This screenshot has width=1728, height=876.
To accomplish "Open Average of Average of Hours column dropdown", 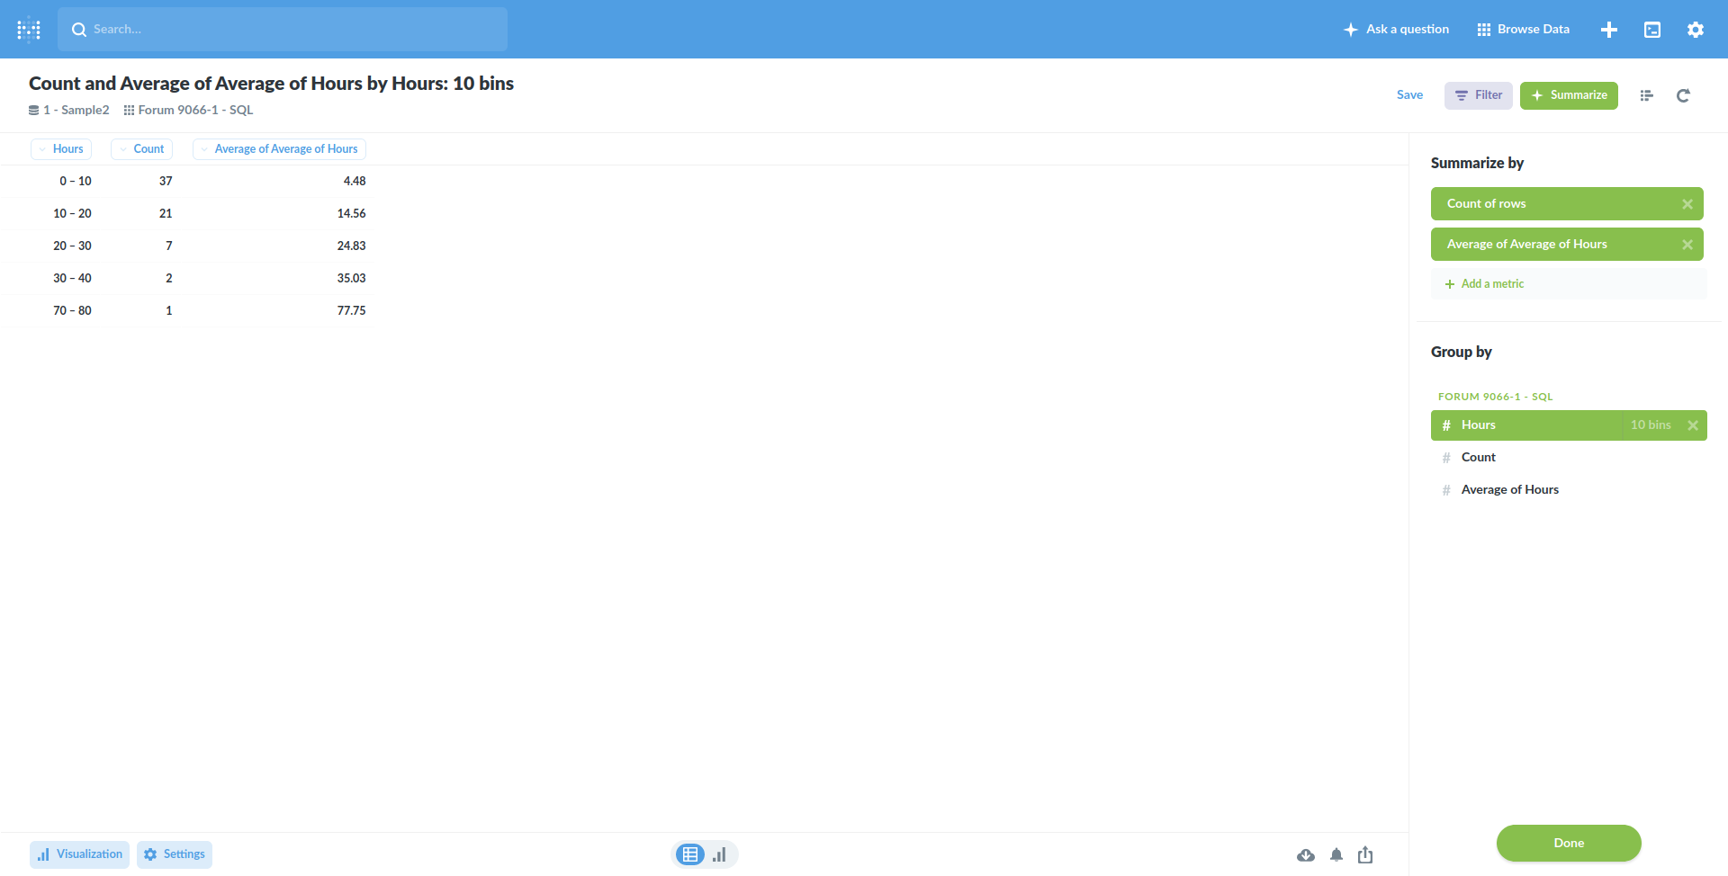I will coord(279,149).
